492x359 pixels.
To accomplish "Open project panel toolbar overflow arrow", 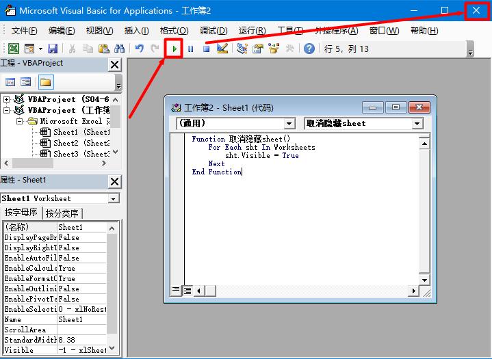I will point(118,82).
